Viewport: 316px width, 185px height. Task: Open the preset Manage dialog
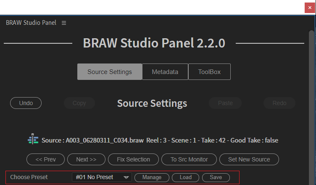(x=152, y=177)
